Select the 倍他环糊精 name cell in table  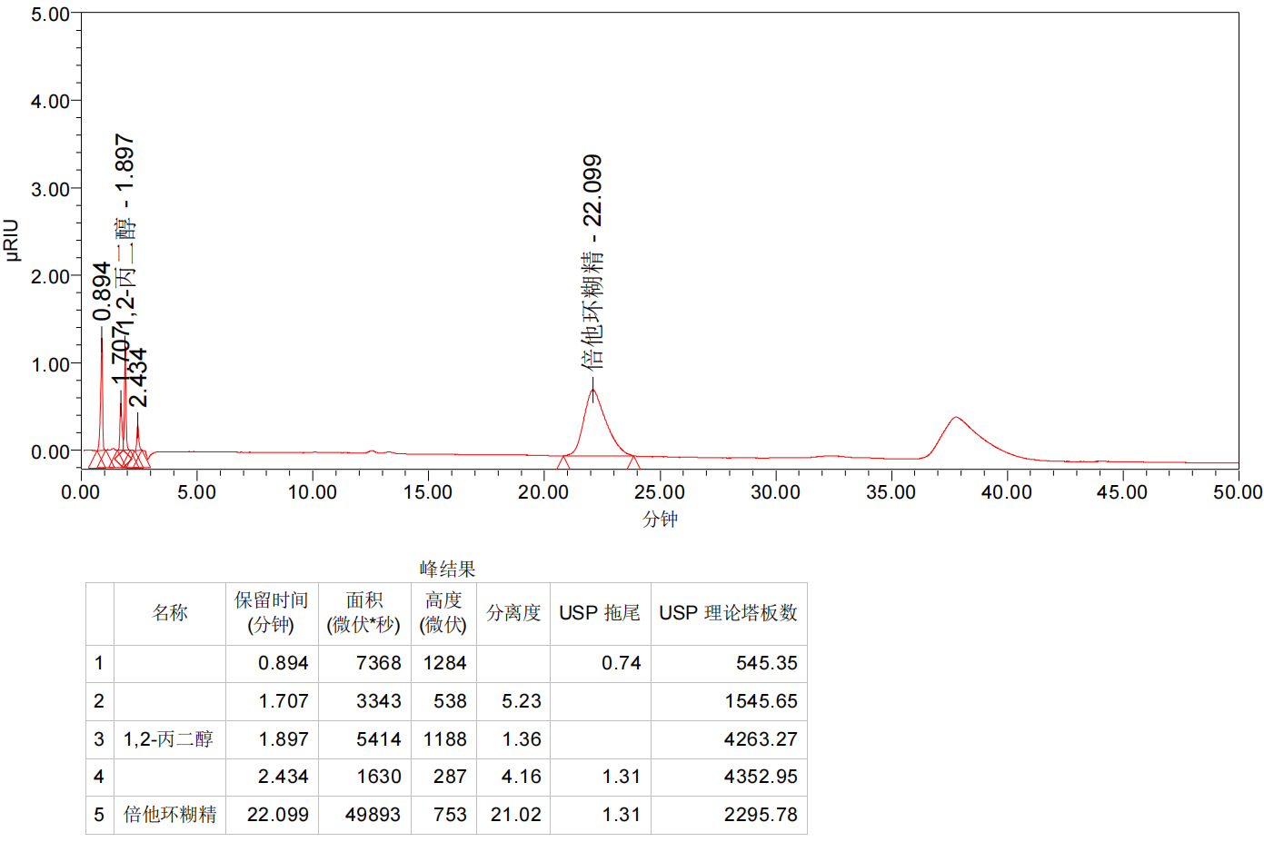click(x=170, y=815)
